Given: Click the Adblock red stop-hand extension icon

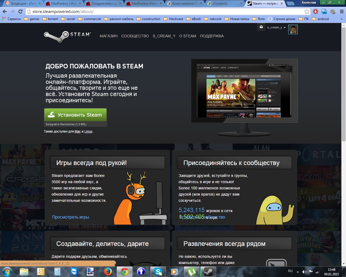Looking at the screenshot, I should 315,12.
